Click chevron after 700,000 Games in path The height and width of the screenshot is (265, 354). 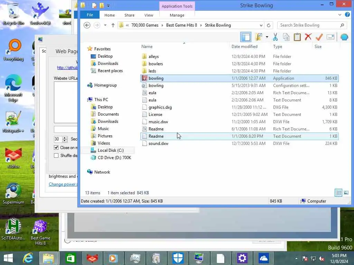162,25
